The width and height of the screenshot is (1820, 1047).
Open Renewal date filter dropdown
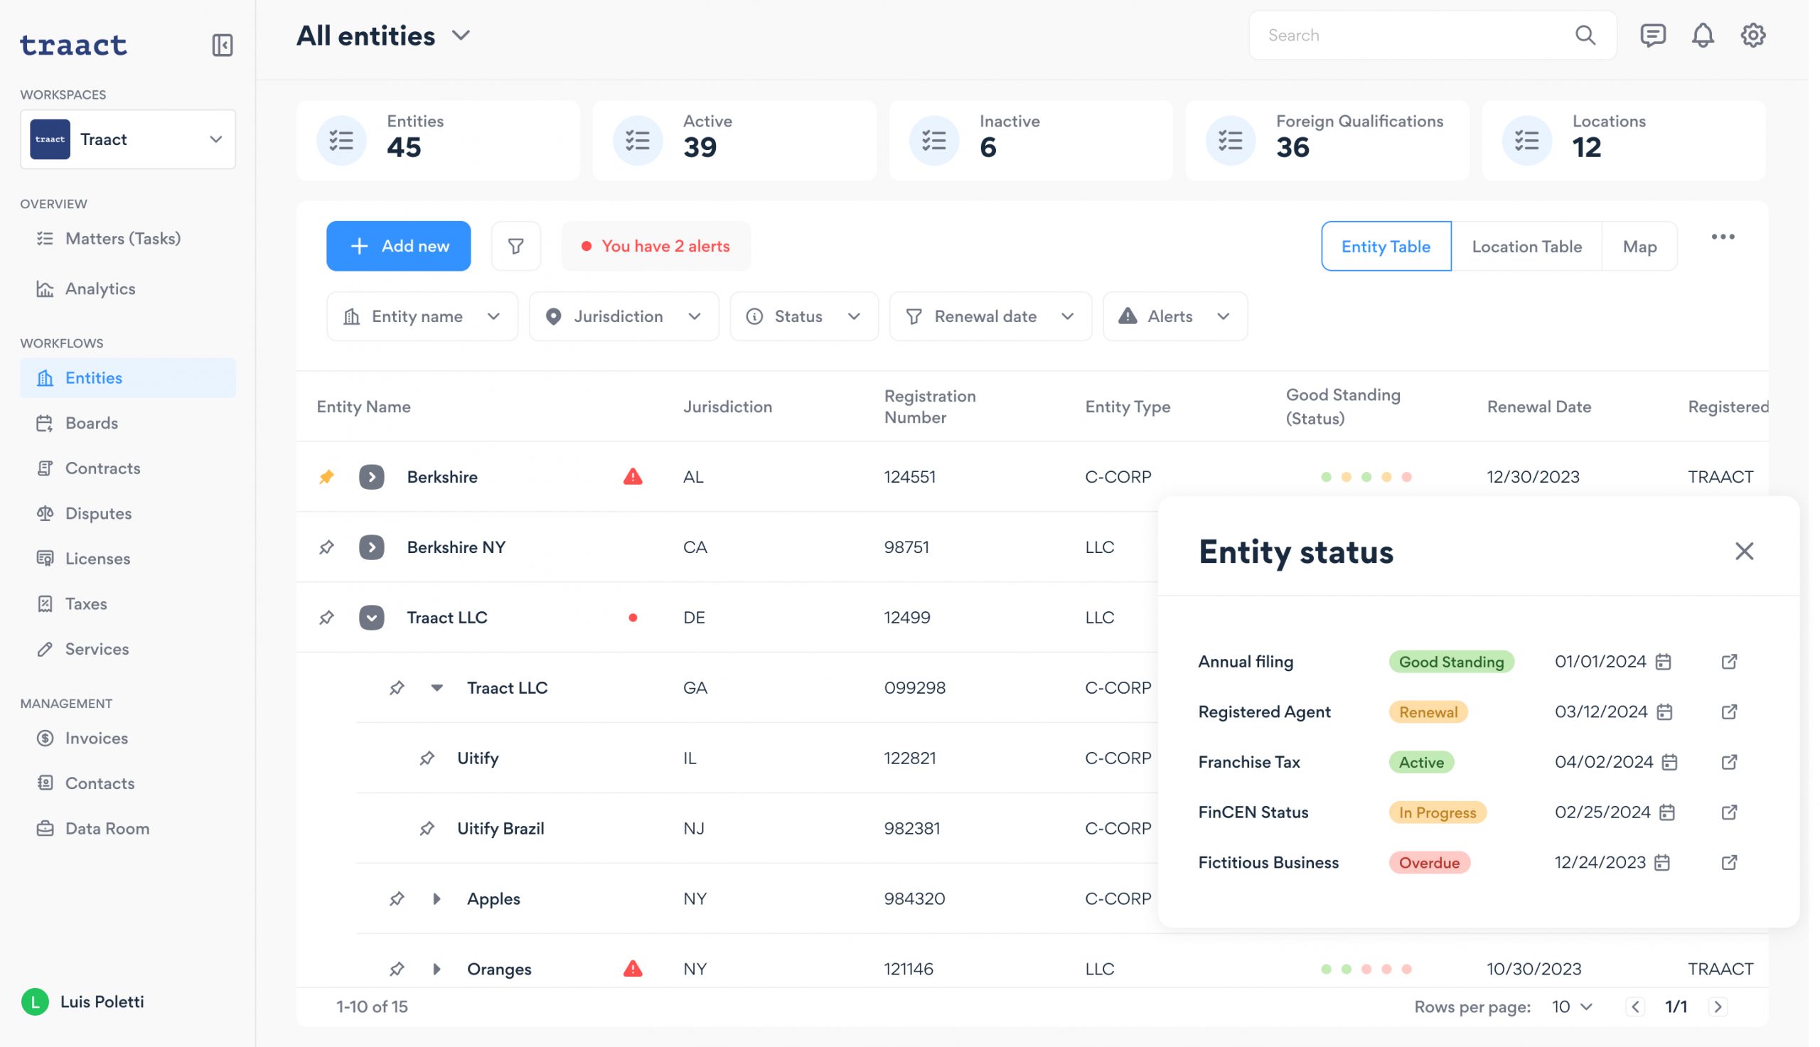[990, 316]
